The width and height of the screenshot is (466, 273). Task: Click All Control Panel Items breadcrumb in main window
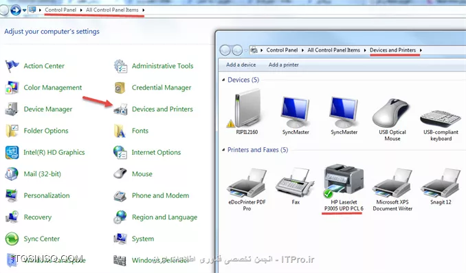[x=112, y=10]
